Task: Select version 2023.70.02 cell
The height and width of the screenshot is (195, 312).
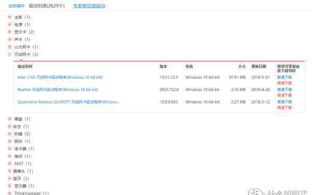Action: [170, 89]
